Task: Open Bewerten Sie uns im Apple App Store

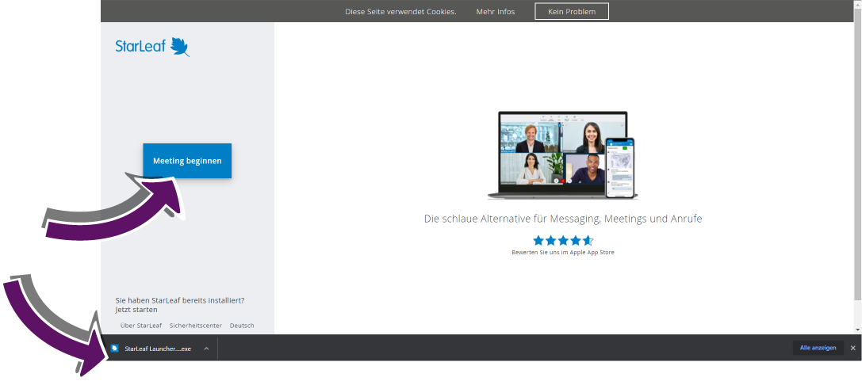Action: pos(563,253)
